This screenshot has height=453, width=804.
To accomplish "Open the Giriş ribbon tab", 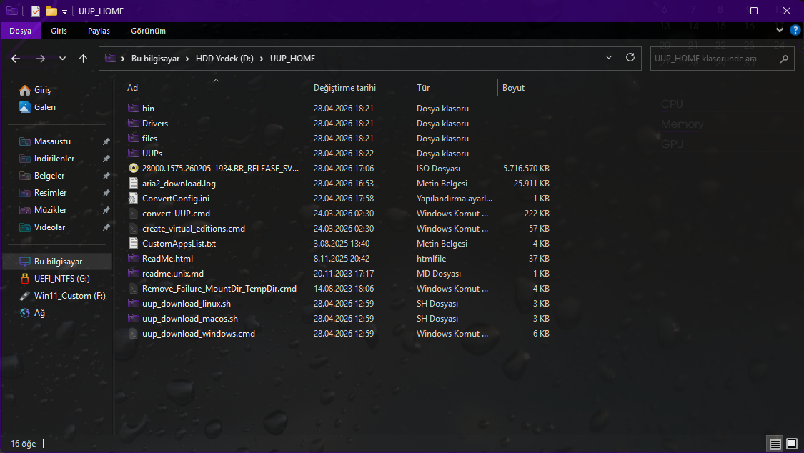I will [x=59, y=31].
